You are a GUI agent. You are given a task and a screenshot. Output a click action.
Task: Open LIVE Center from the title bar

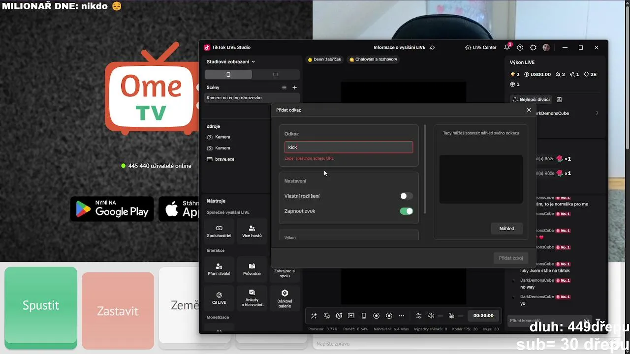click(481, 48)
